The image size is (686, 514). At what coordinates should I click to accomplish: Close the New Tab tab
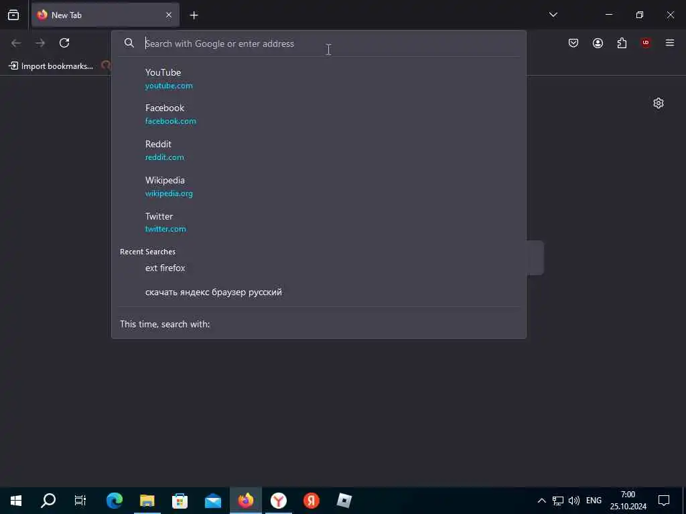(169, 15)
